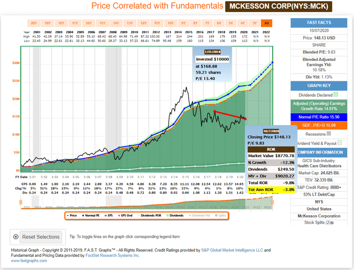Enable the Splits legend item
The height and width of the screenshot is (270, 354).
click(220, 215)
